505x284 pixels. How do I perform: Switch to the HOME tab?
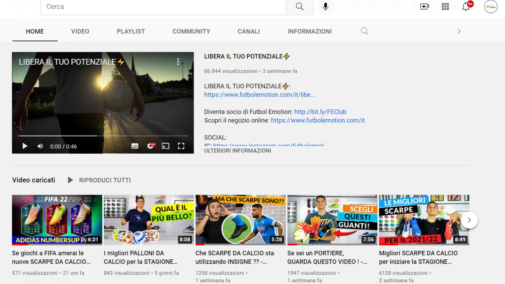(x=35, y=32)
